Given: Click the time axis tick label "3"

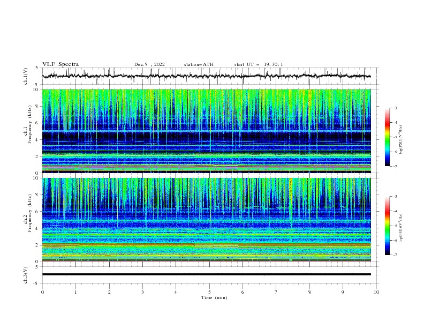Looking at the screenshot, I should coord(142,292).
